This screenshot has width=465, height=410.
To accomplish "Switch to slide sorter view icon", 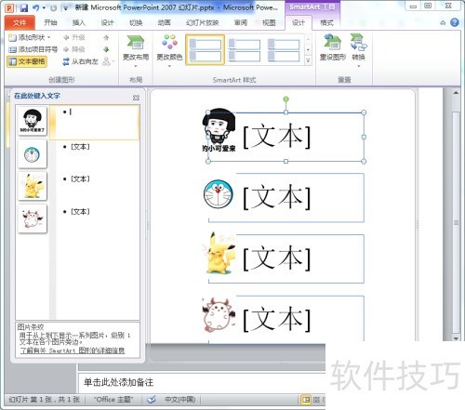I will pos(316,400).
